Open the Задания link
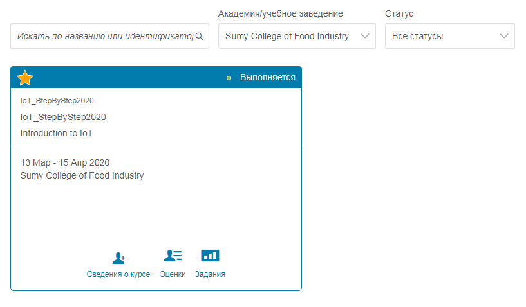The width and height of the screenshot is (526, 307). pyautogui.click(x=210, y=274)
